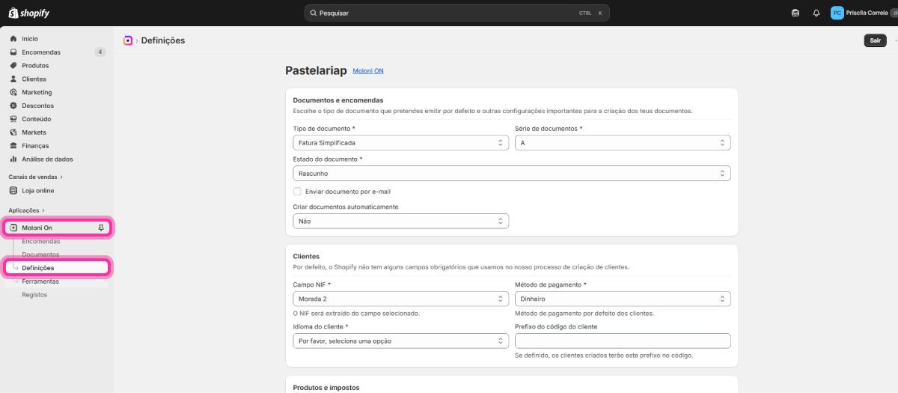Viewport: 898px width, 393px height.
Task: Click the Encomendas inbox icon in the main sidebar
Action: 13,52
